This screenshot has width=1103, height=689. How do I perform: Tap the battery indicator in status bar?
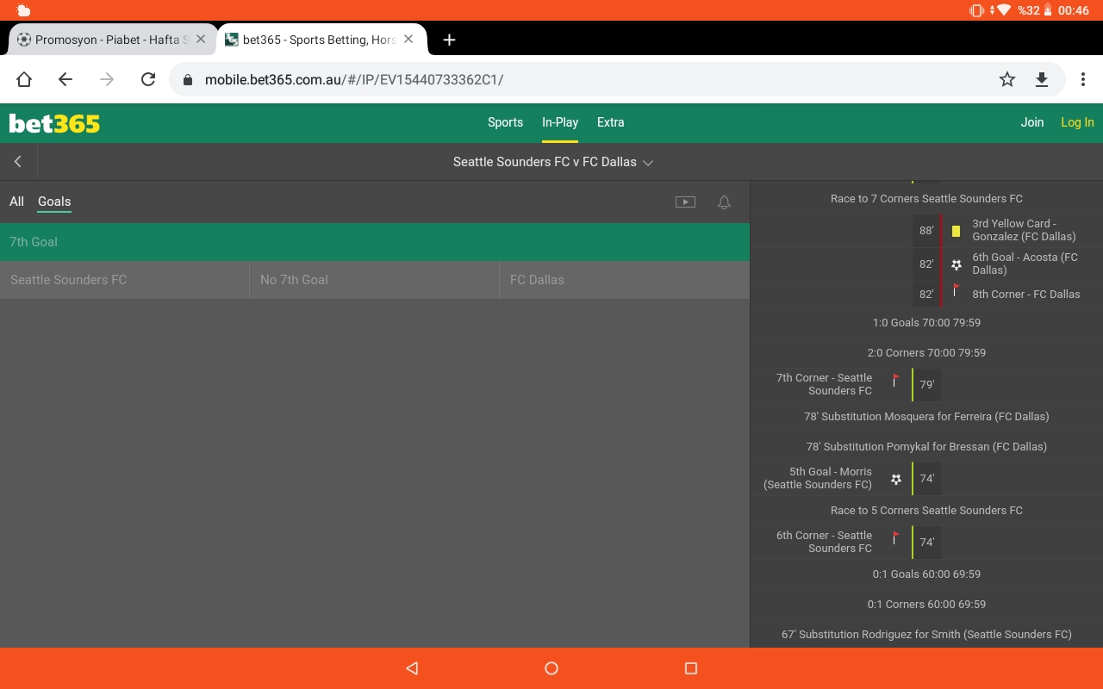1048,10
